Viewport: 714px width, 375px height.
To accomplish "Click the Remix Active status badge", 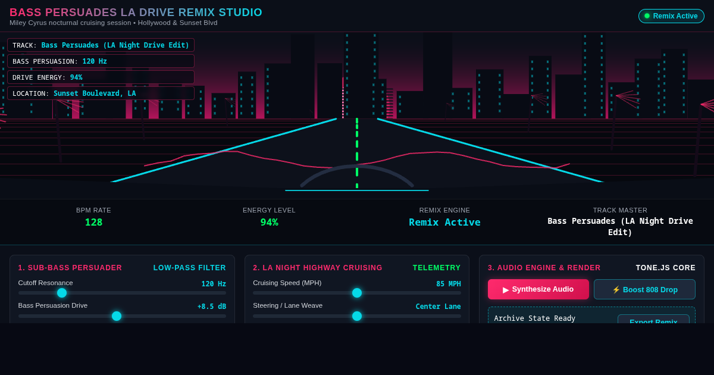I will click(x=671, y=16).
